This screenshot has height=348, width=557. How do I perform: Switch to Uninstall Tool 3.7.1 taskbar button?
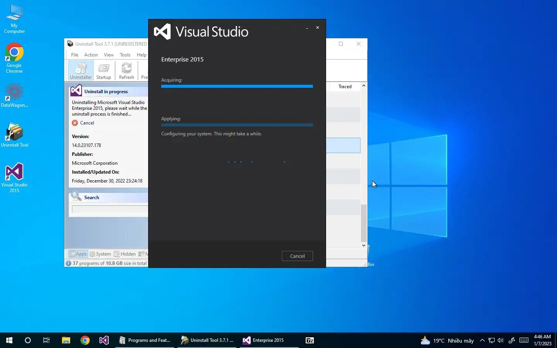207,340
